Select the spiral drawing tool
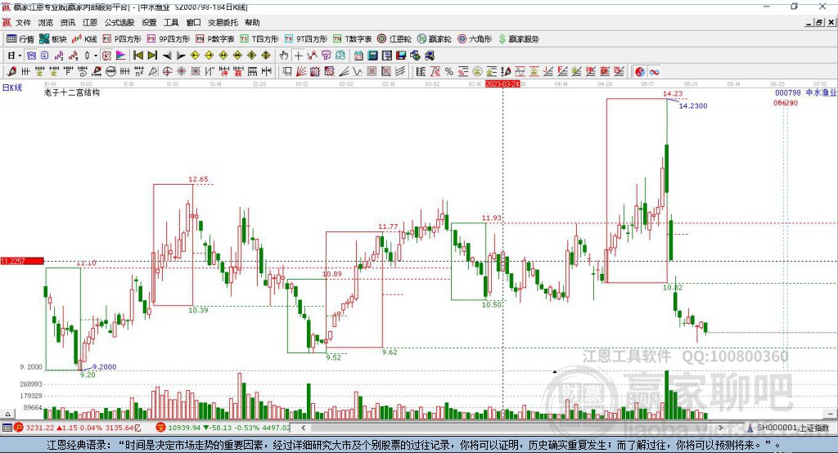This screenshot has height=453, width=838. [x=82, y=72]
